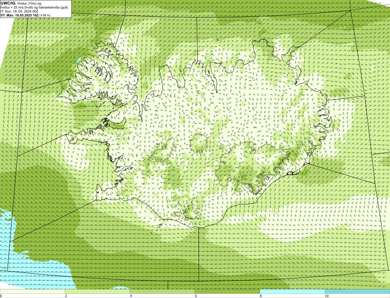Click the scale label '4' on the color bar
The height and width of the screenshot is (298, 390).
[x=131, y=296]
